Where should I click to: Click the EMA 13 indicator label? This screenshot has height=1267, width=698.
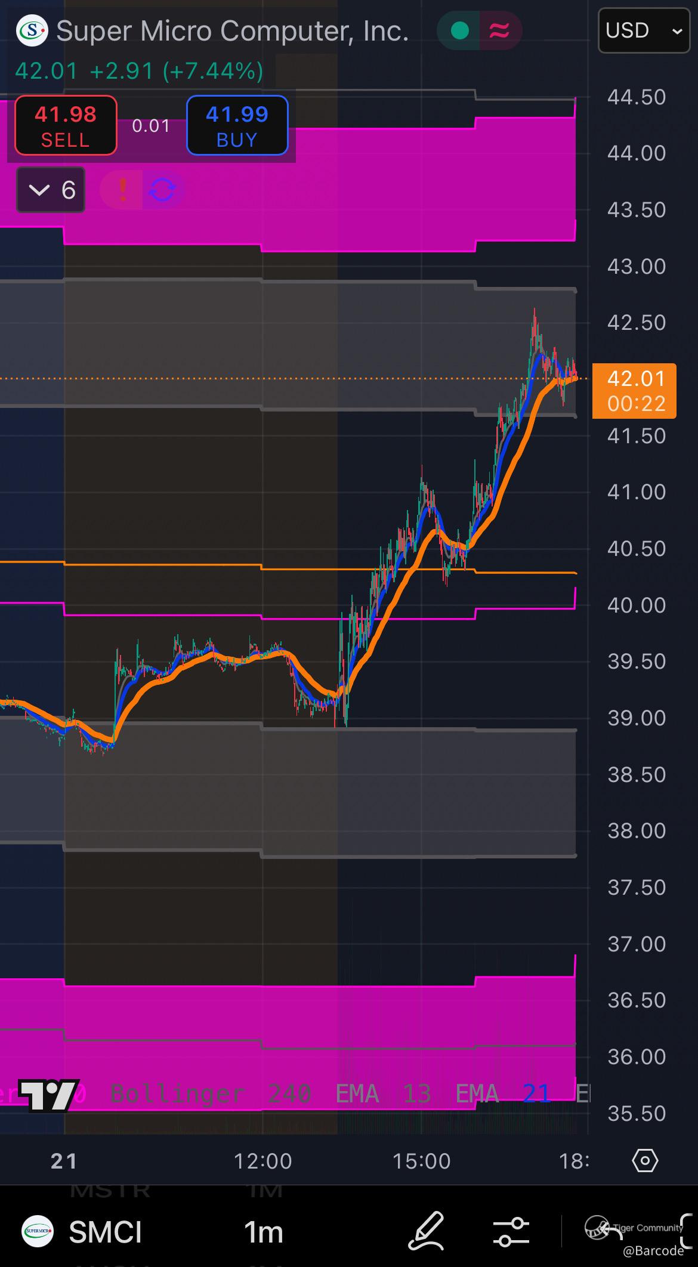[383, 1094]
